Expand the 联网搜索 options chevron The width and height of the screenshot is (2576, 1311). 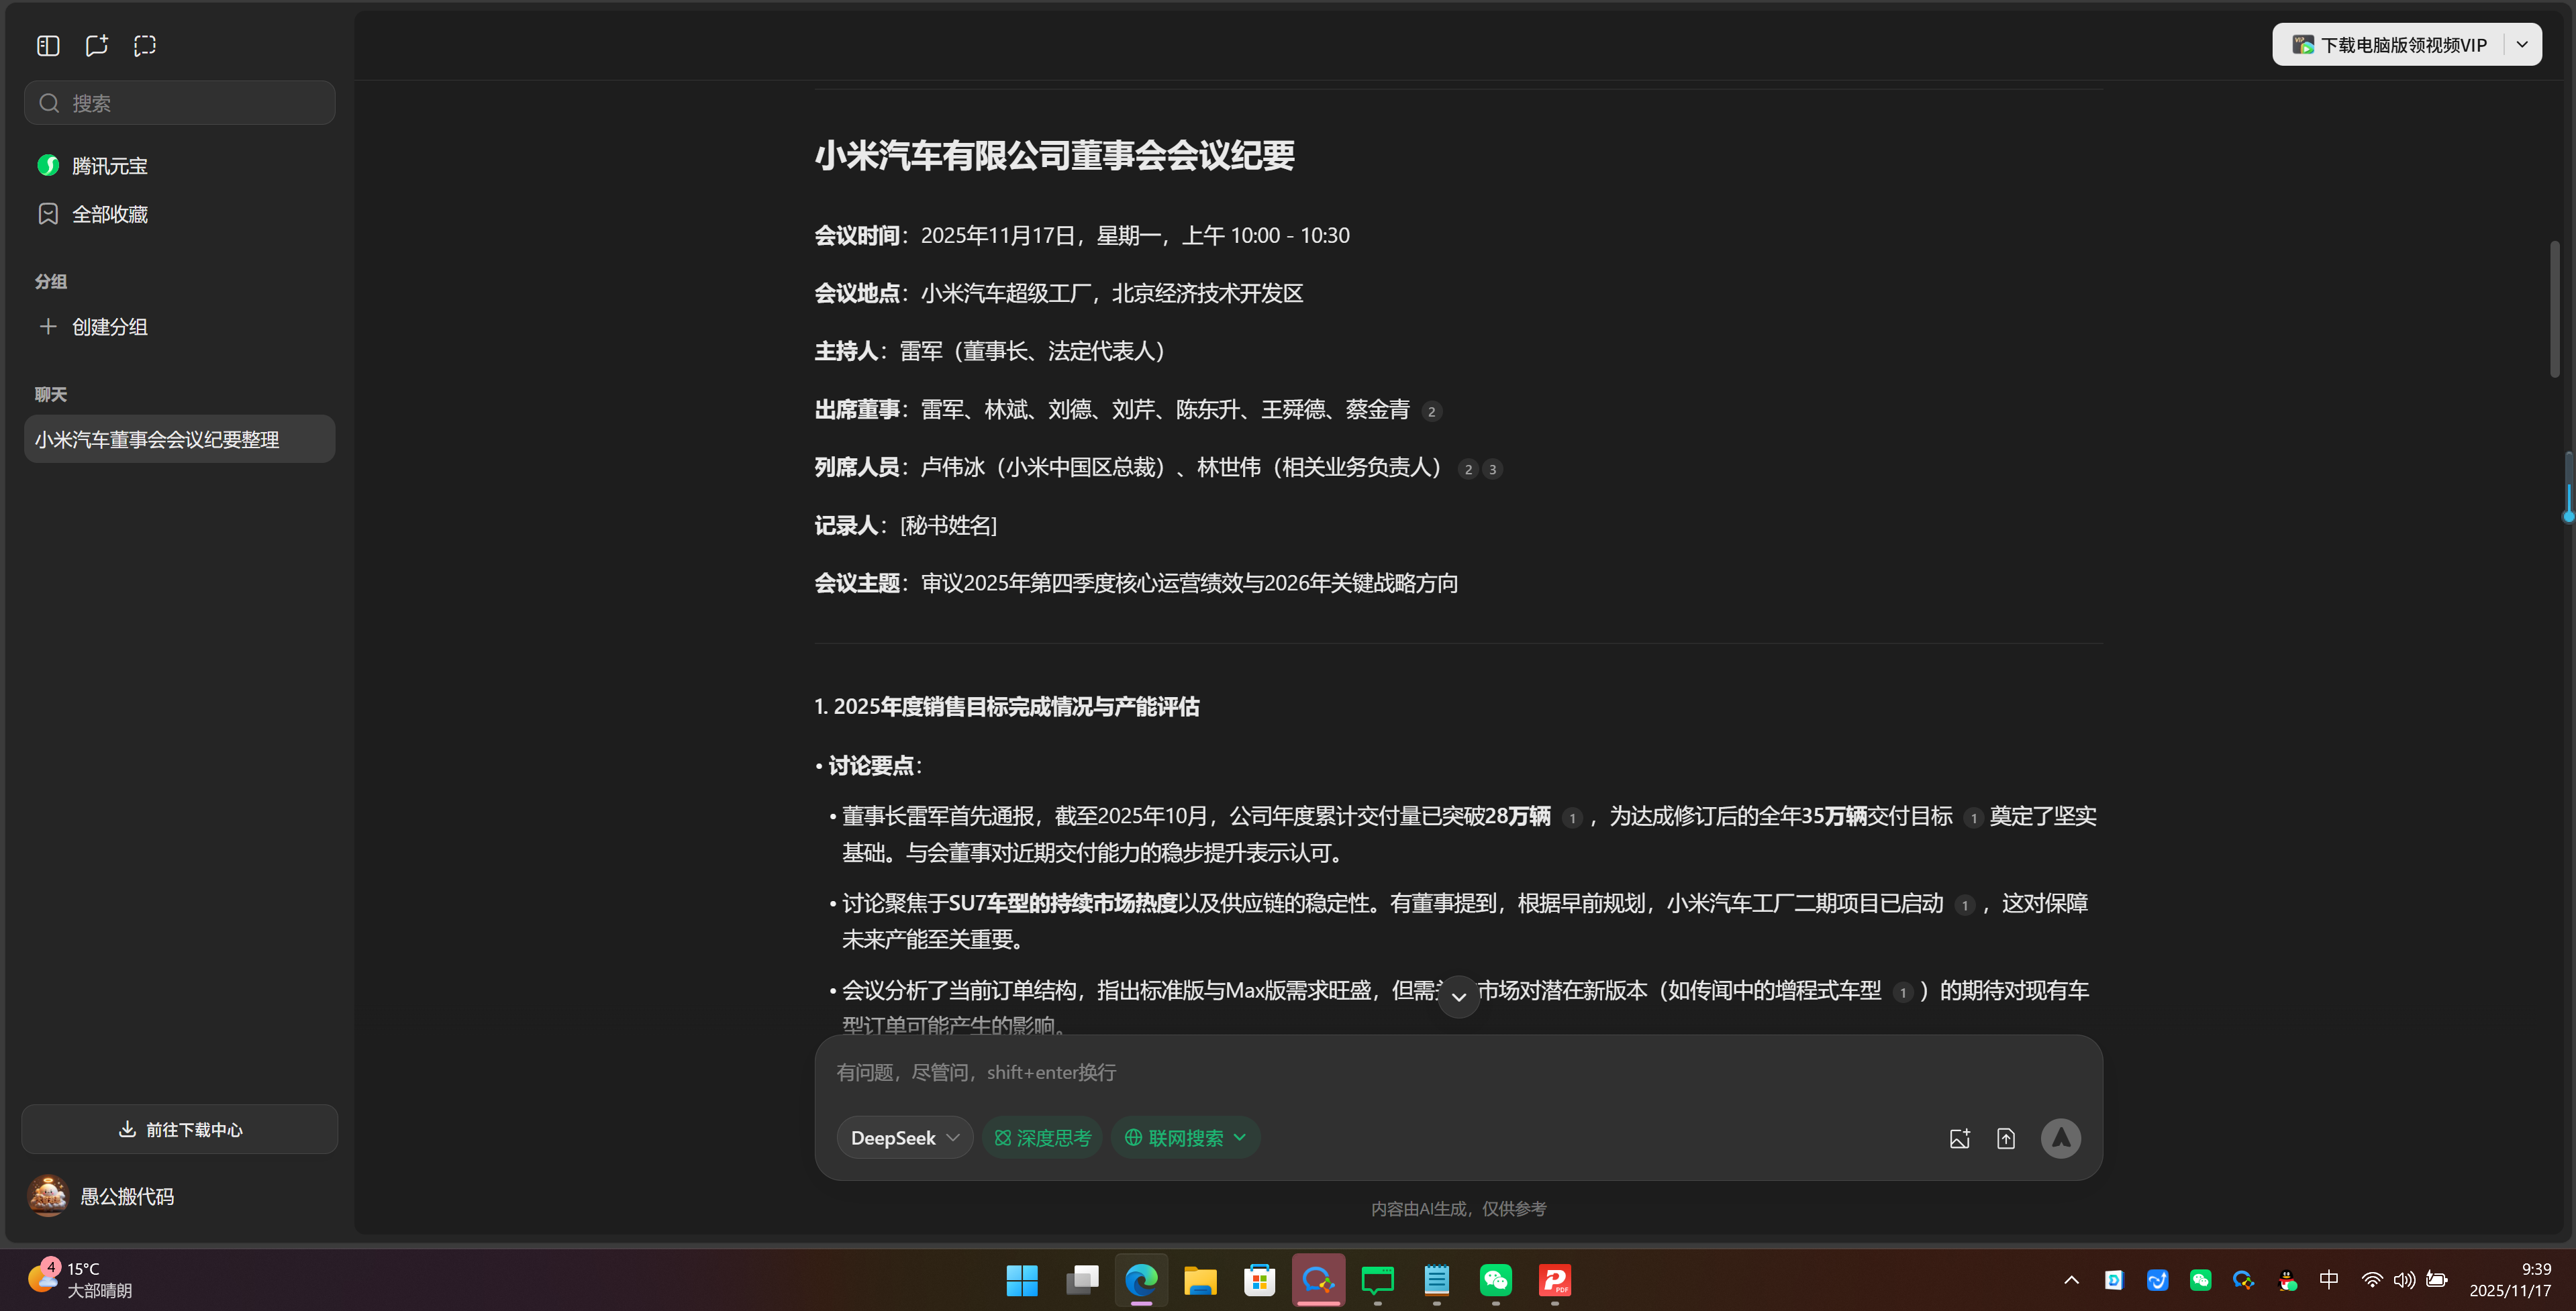coord(1240,1137)
